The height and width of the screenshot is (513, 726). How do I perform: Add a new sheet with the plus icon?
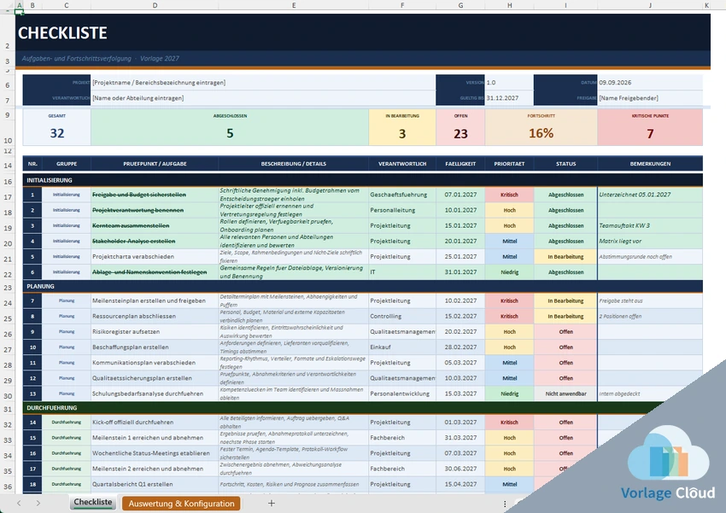pos(272,503)
